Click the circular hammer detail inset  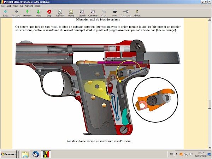coord(155,100)
